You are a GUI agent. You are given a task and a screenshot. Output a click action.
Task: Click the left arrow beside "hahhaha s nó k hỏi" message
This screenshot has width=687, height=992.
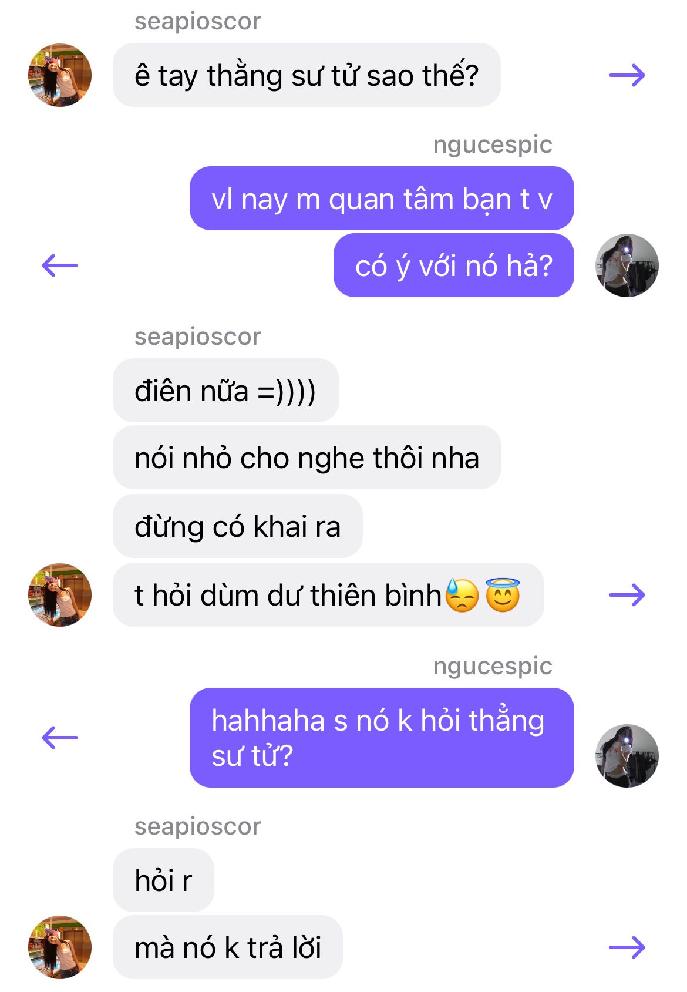[60, 738]
